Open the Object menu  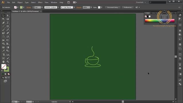coord(20,2)
